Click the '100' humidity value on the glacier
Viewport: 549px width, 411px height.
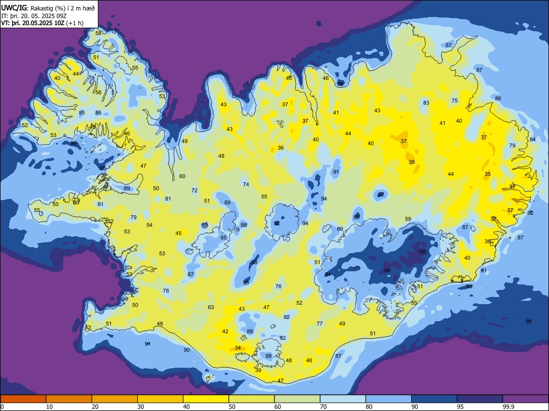(422, 252)
